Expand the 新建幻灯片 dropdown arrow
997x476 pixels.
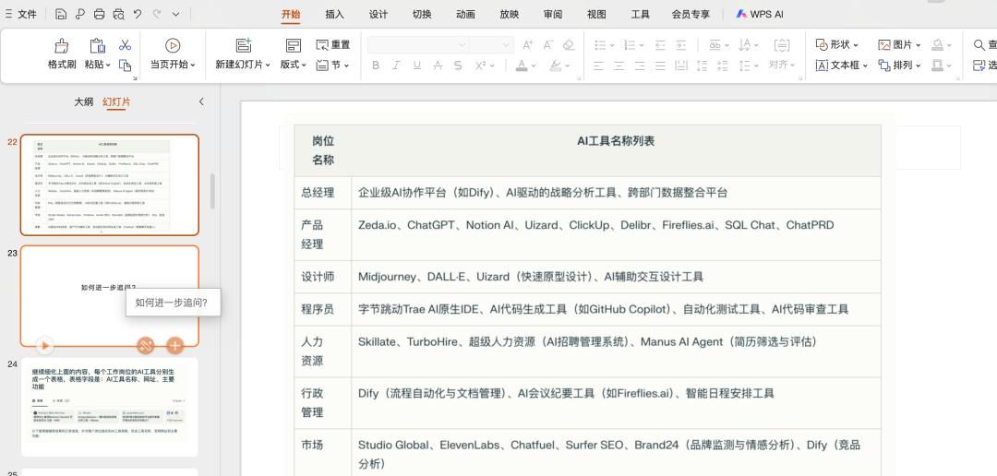coord(268,65)
